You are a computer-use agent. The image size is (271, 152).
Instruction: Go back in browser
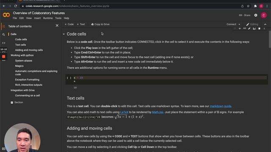click(x=4, y=6)
